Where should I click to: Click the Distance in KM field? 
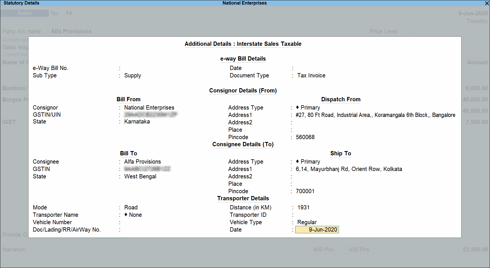click(x=303, y=207)
